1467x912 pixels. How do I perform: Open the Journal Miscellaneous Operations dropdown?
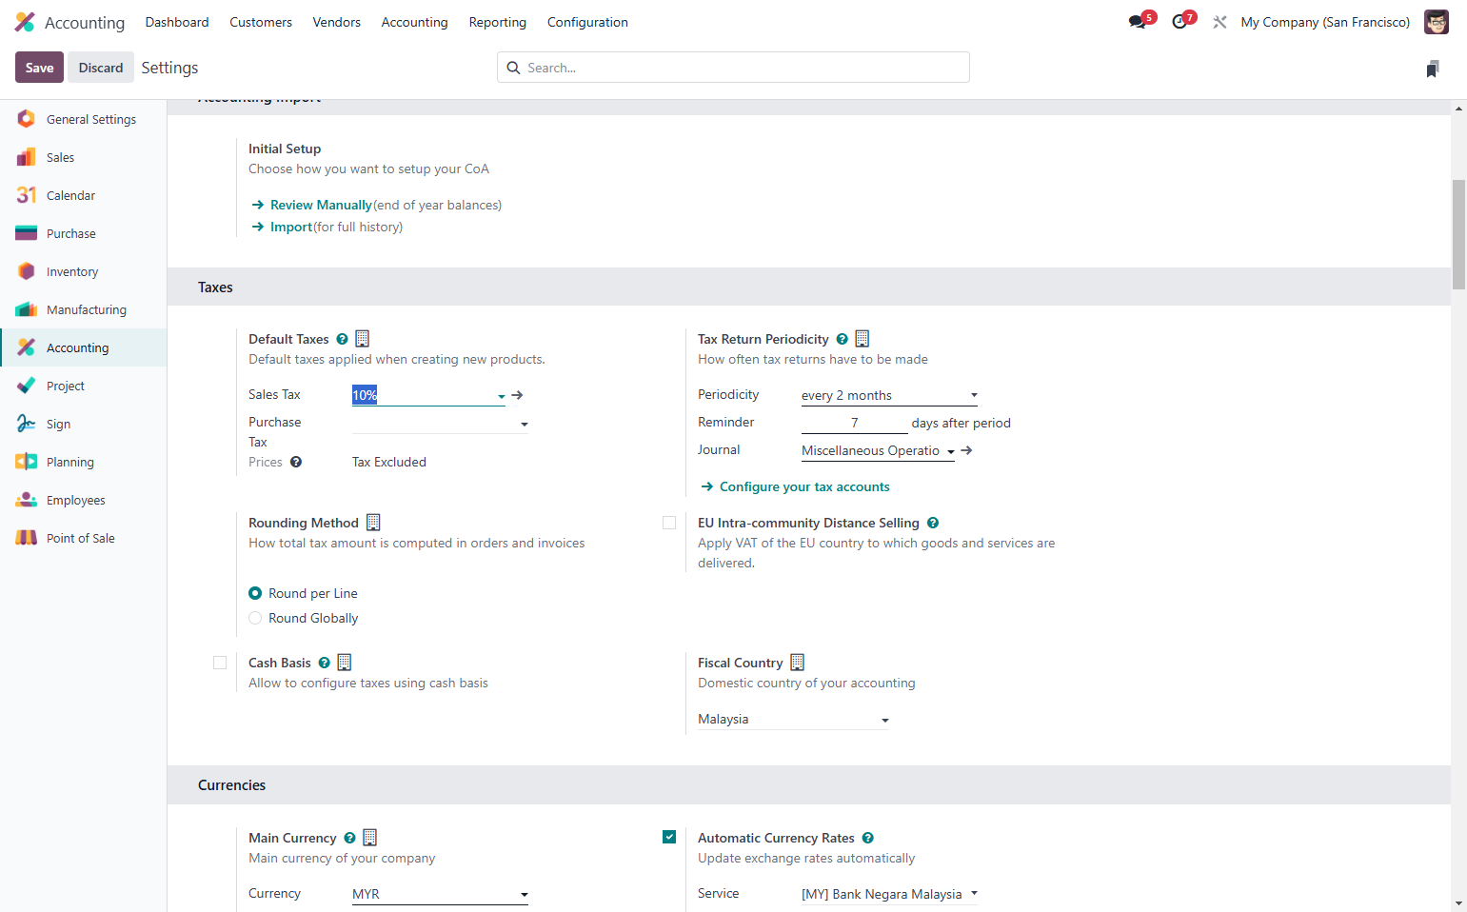(x=878, y=450)
